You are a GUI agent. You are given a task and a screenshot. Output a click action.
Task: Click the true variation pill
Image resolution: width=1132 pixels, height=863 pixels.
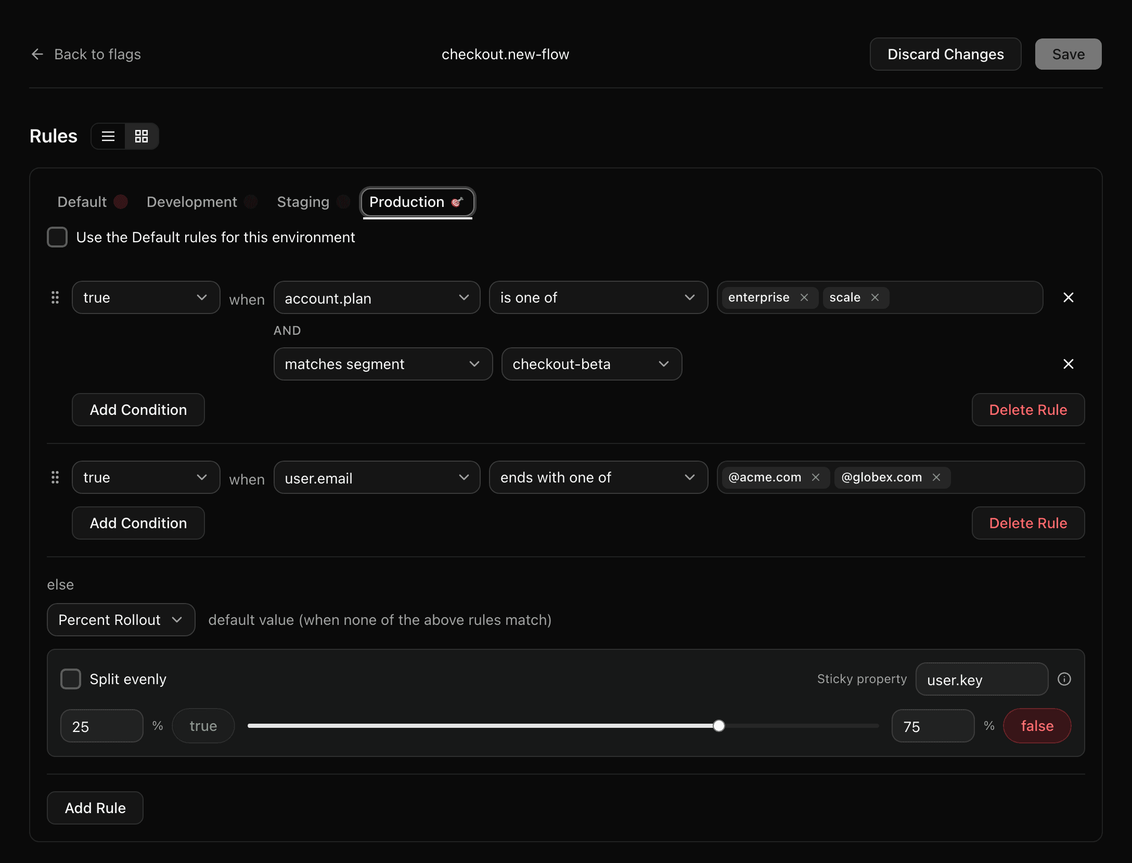pos(203,726)
